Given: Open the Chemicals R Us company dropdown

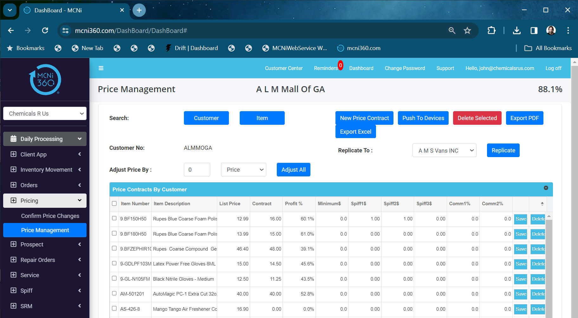Looking at the screenshot, I should tap(45, 113).
